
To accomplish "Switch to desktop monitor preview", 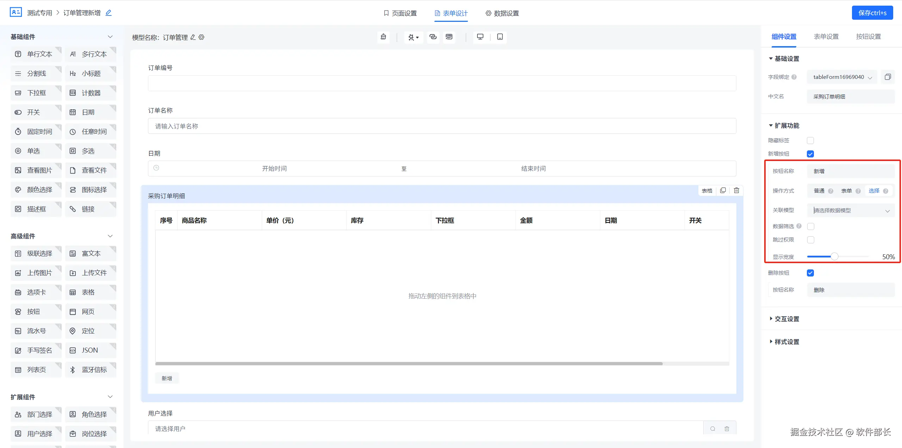I will click(x=480, y=37).
